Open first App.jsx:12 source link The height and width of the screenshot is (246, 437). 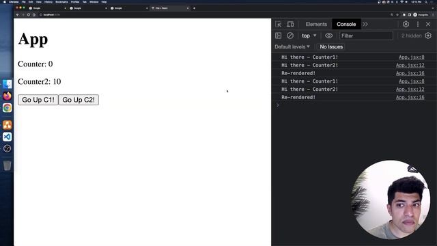click(x=410, y=66)
